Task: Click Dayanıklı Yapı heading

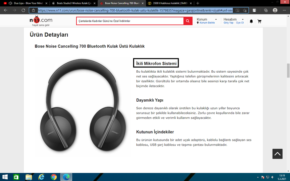Action: [150, 100]
